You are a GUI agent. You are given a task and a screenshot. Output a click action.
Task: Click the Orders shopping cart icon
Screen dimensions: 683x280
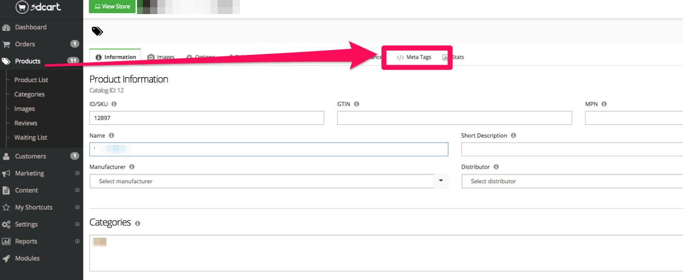click(6, 44)
